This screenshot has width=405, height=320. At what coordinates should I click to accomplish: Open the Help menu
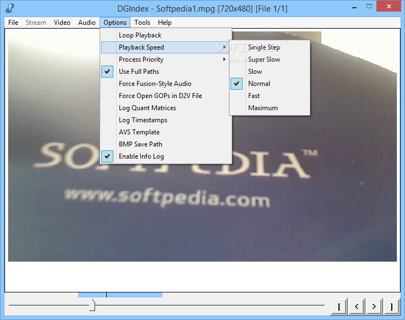tap(165, 23)
